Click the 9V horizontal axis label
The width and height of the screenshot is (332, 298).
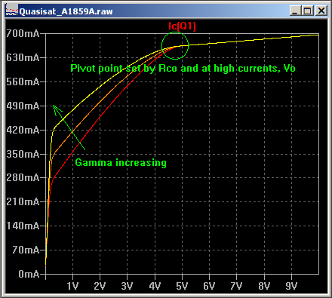pos(291,286)
